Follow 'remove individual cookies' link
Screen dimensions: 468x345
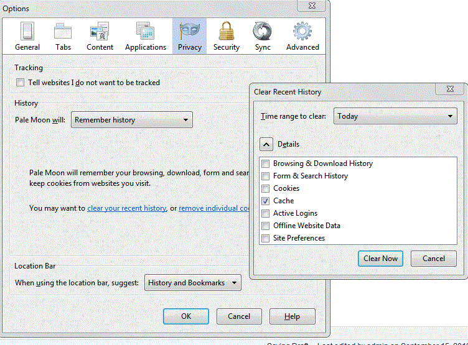213,208
